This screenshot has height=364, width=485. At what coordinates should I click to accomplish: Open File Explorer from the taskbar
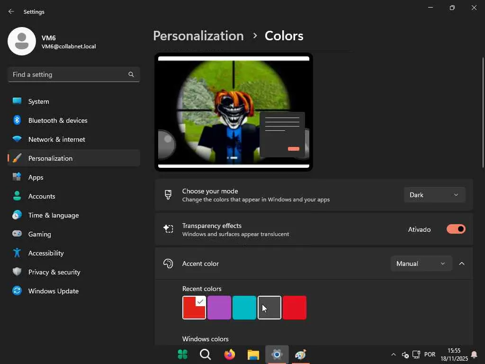(253, 355)
